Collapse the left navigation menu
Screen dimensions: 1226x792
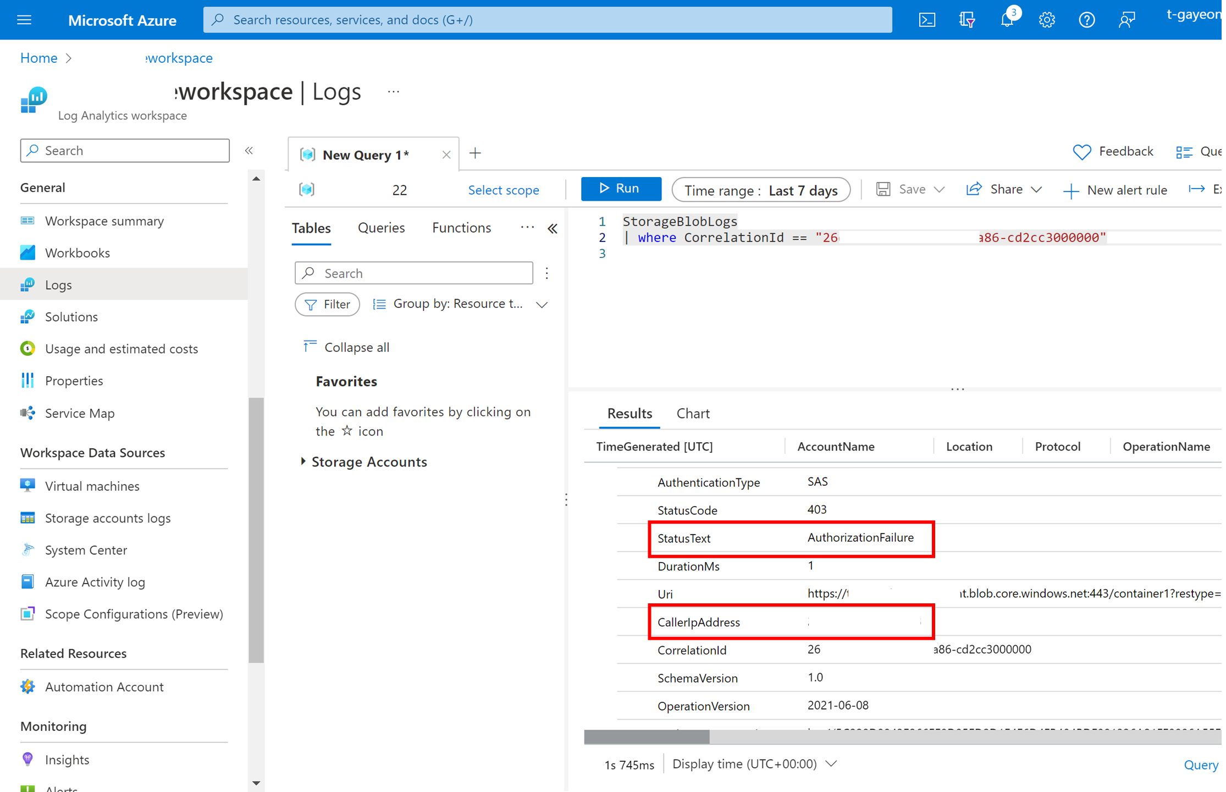249,151
